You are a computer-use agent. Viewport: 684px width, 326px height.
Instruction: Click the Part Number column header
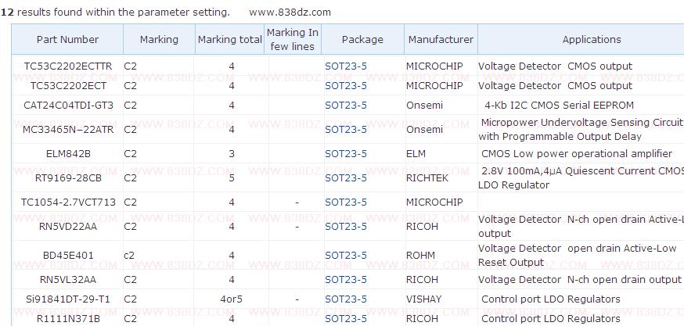pos(67,39)
